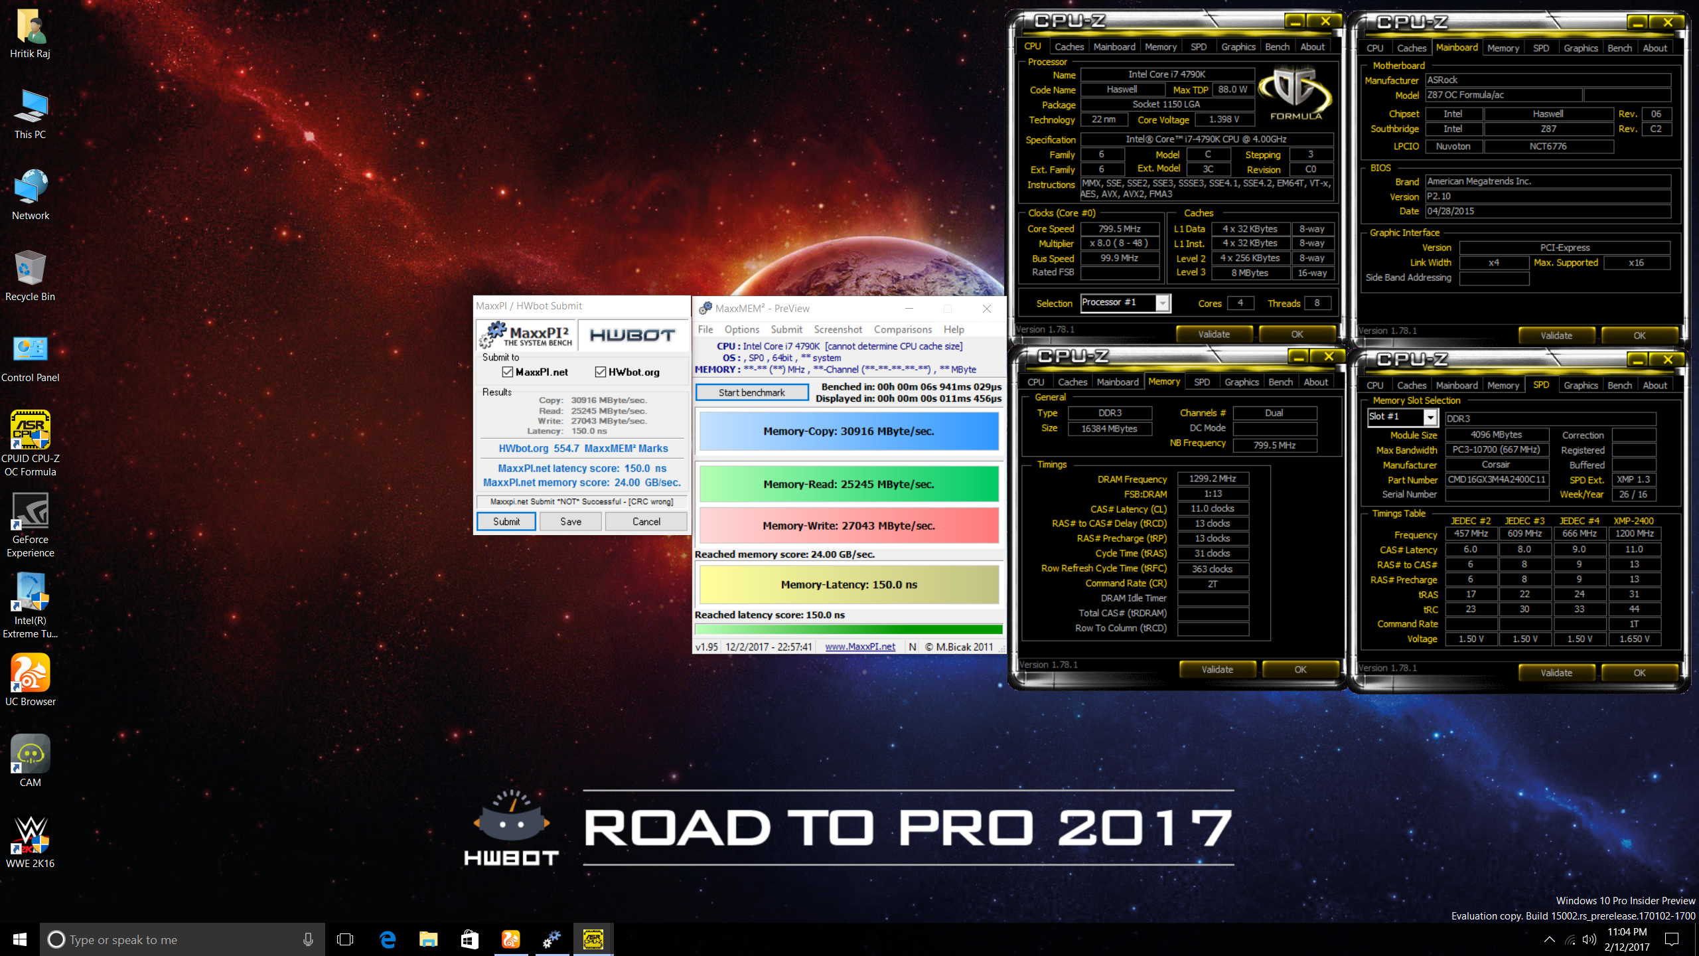
Task: Launch GeForce Experience shortcut
Action: [31, 524]
